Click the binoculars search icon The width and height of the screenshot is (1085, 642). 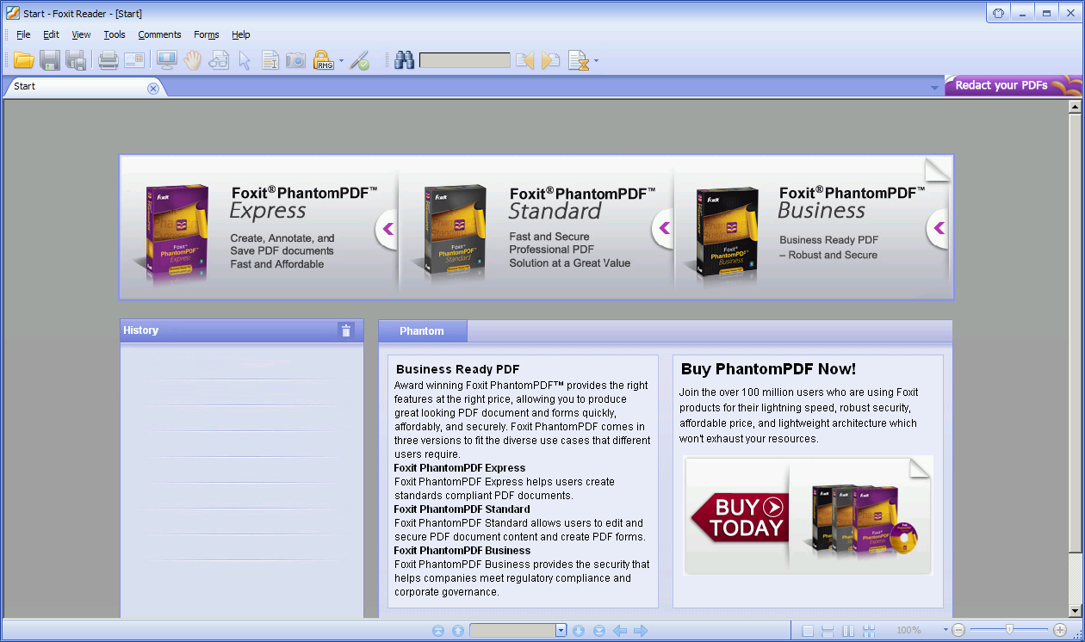[x=404, y=60]
